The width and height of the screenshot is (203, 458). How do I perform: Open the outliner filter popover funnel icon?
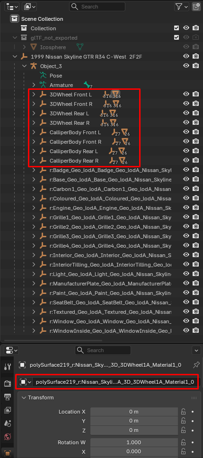[x=181, y=7]
